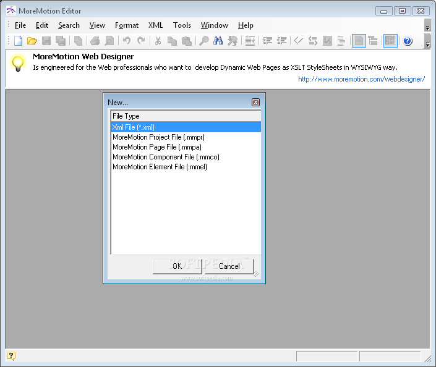
Task: Click the outdent lines icon
Action: point(281,41)
